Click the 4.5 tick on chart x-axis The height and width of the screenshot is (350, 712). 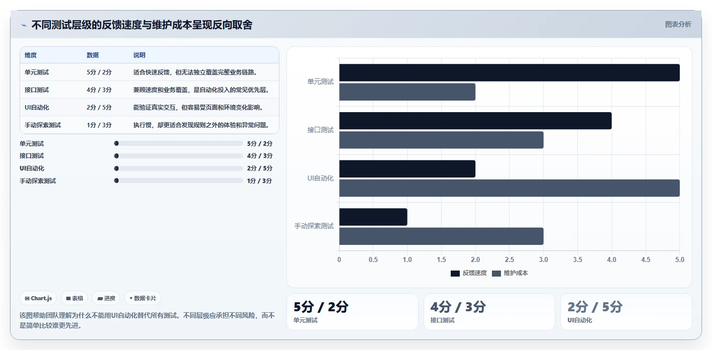click(646, 259)
